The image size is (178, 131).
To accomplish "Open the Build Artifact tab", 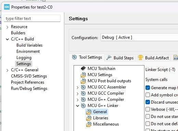I will pos(153,58).
